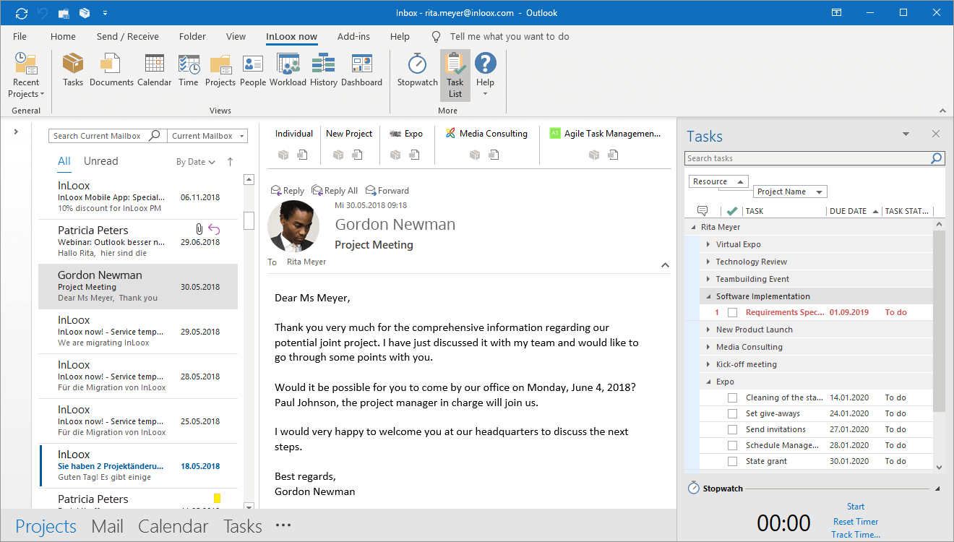
Task: Check the Set give-aways task checkbox
Action: coord(733,414)
